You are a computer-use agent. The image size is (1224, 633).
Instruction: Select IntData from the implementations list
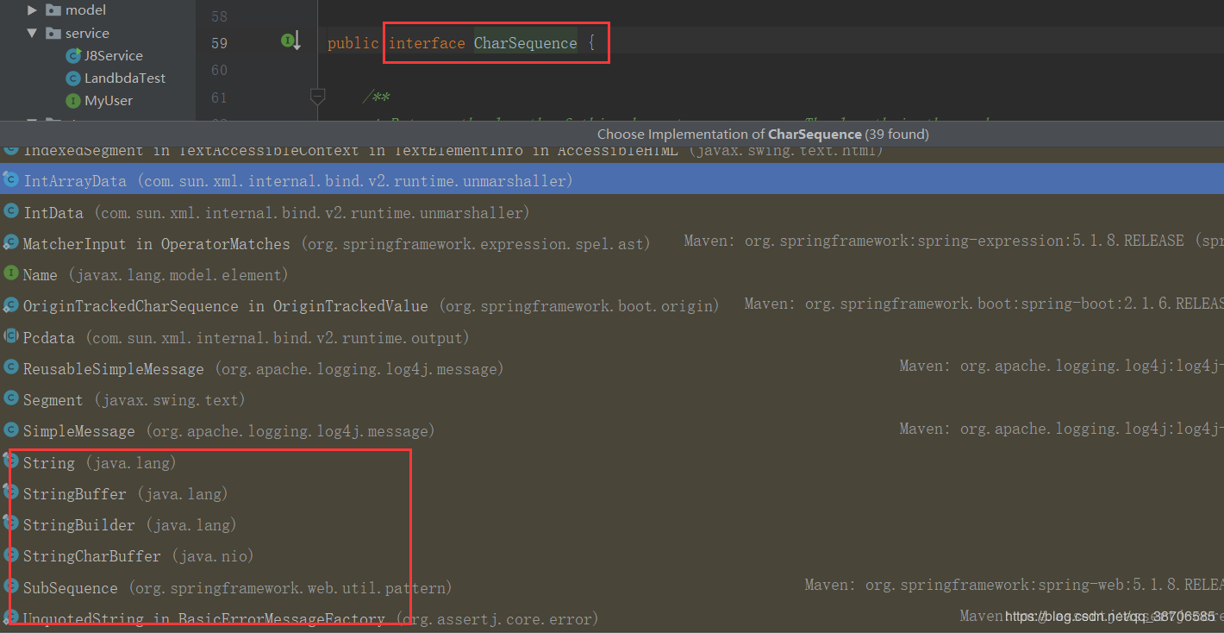click(x=612, y=212)
